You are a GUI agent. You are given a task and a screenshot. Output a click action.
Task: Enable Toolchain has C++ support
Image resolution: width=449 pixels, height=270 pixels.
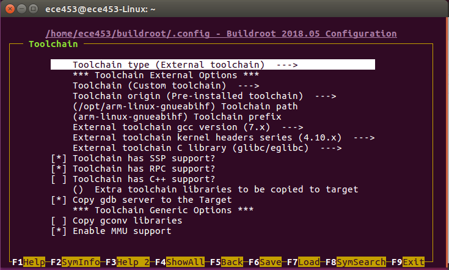point(60,179)
